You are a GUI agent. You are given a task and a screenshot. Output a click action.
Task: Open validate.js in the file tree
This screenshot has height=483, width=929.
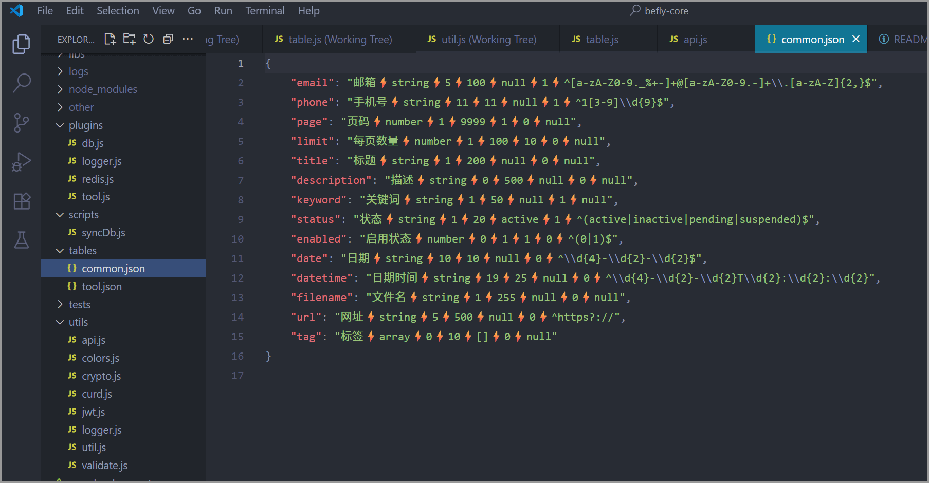[104, 466]
